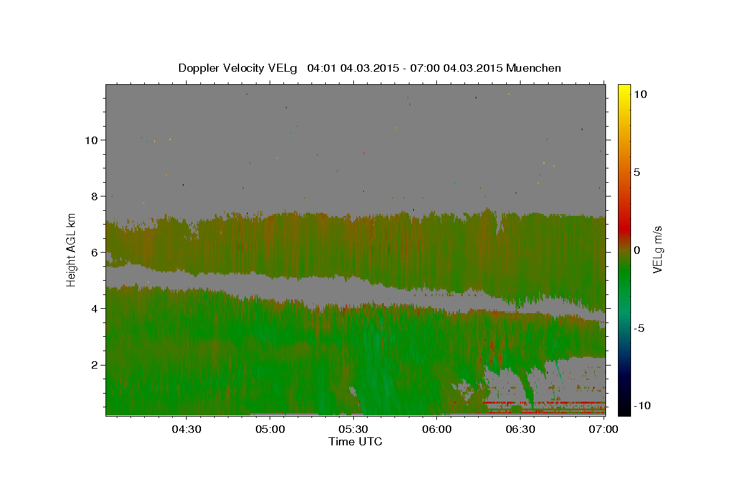This screenshot has height=499, width=749.
Task: Click the colorbar value -5 label
Action: 639,327
